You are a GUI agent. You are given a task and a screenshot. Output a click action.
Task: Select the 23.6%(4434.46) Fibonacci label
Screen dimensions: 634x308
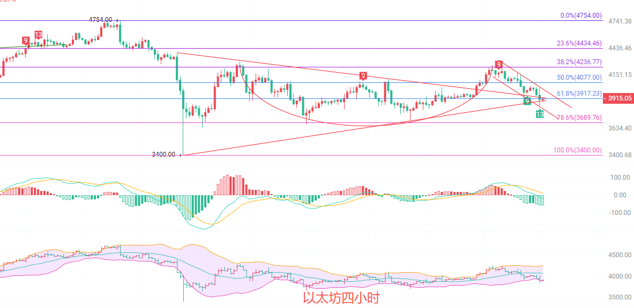[x=579, y=43]
